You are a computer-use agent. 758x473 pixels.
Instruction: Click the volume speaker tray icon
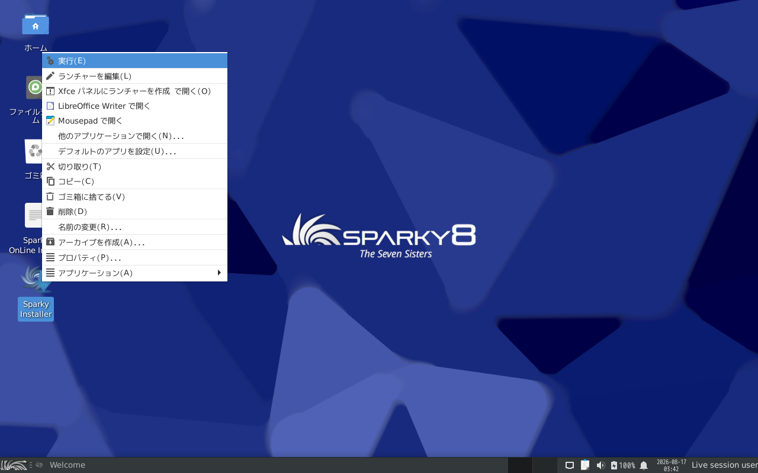(x=600, y=465)
